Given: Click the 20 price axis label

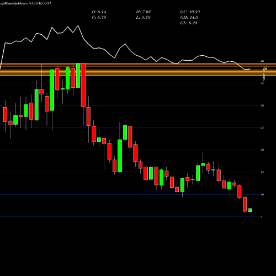Looking at the screenshot, I should 262,150.
